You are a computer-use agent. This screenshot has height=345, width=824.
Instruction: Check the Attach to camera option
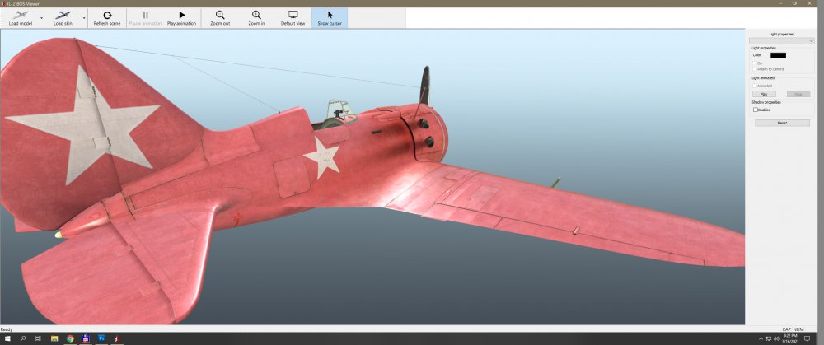point(755,69)
